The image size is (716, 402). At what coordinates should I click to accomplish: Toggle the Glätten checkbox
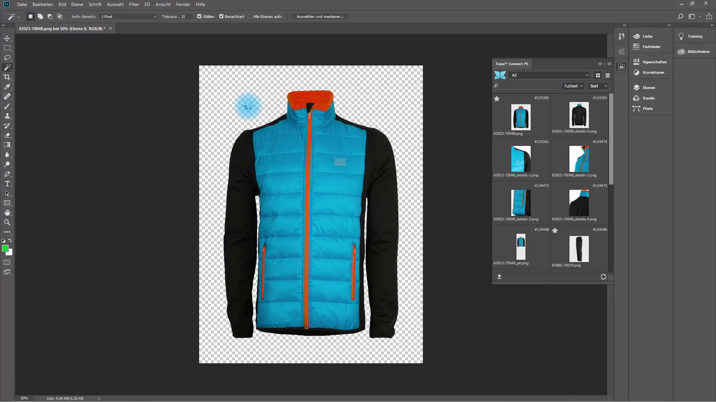pyautogui.click(x=200, y=16)
